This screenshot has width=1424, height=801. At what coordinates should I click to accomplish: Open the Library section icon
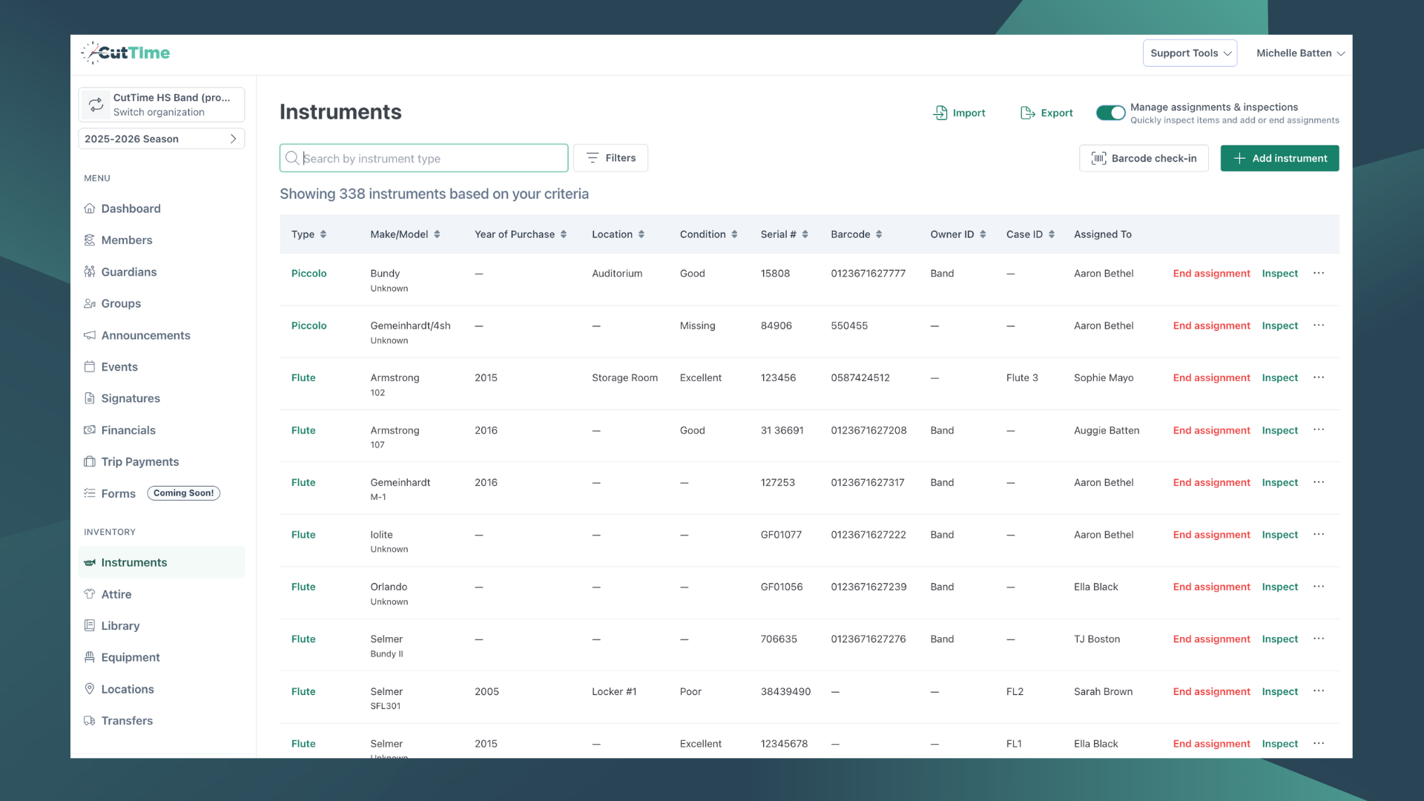90,625
